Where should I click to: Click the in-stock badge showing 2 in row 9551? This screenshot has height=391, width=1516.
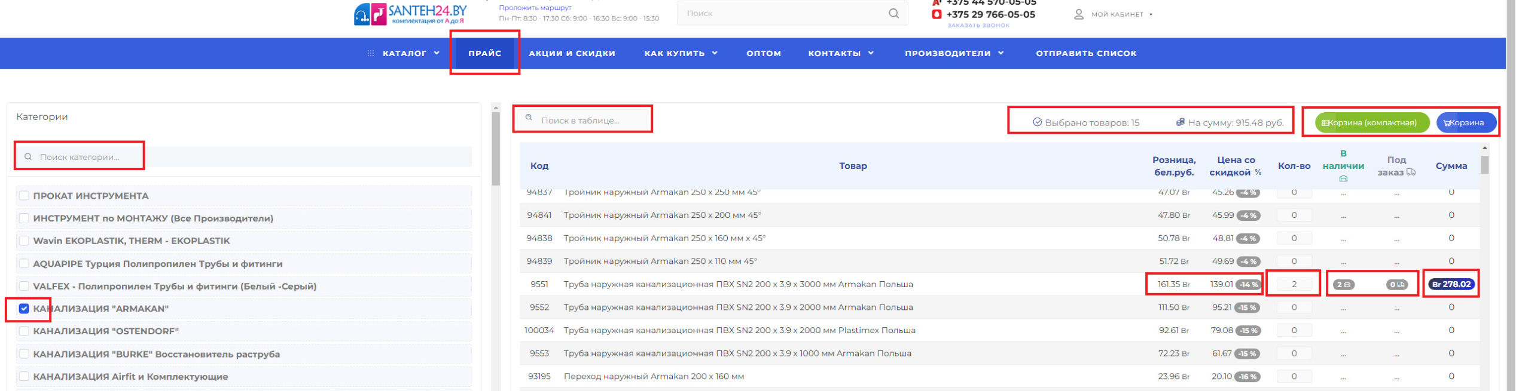click(1344, 285)
